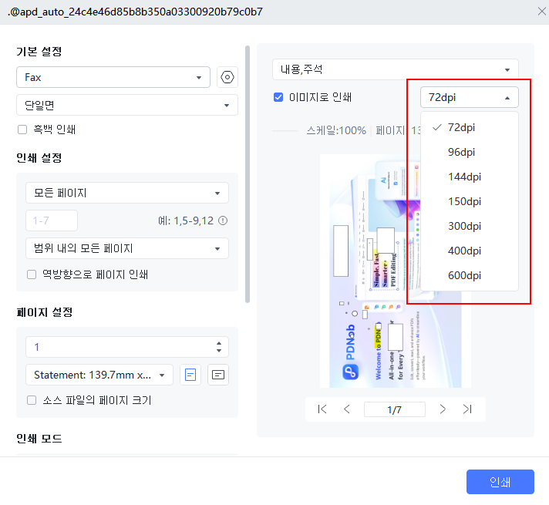Collapse the 72dpi resolution dropdown
The width and height of the screenshot is (549, 505).
[469, 97]
